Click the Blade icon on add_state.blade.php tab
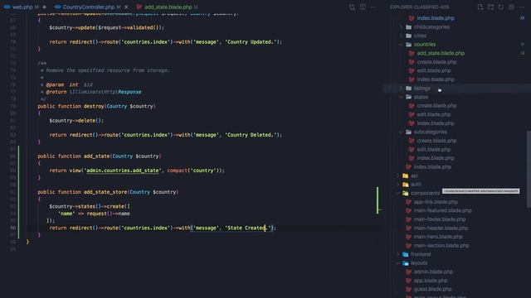The width and height of the screenshot is (531, 298). click(139, 7)
